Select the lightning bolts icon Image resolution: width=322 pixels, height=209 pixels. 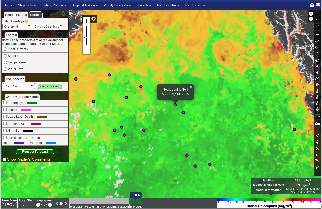(x=317, y=155)
